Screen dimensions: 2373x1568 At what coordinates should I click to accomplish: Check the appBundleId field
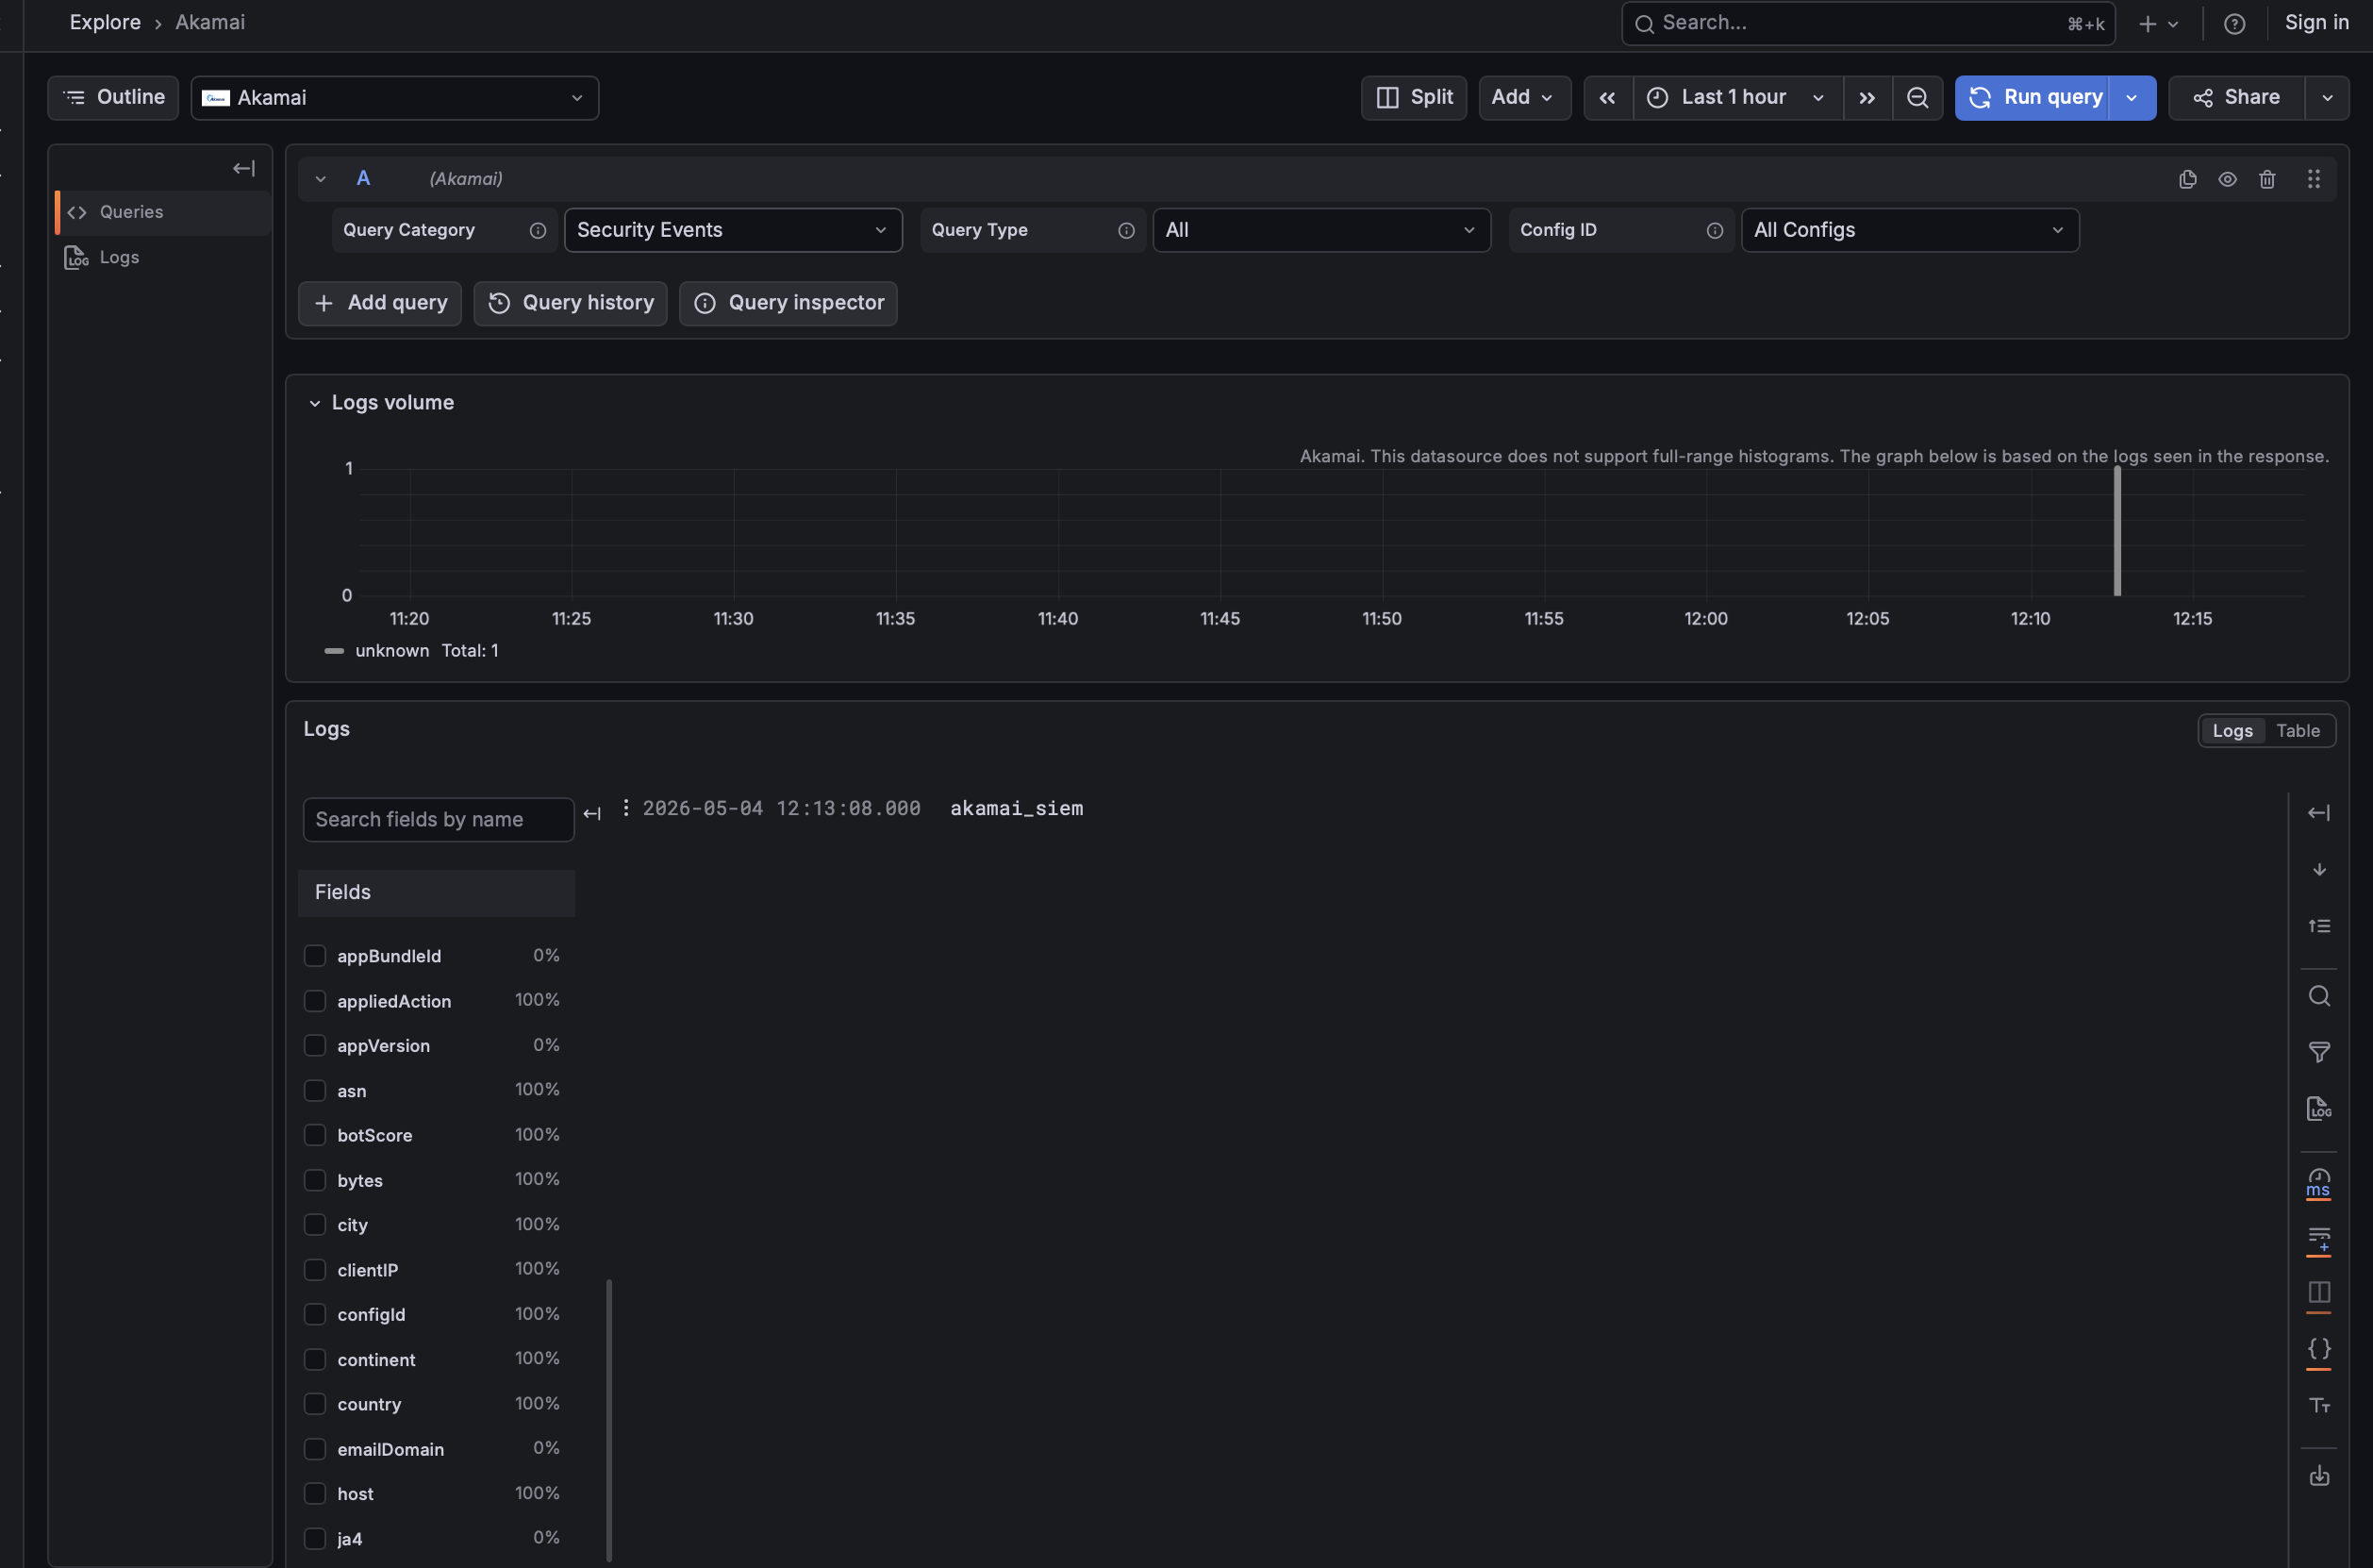(315, 956)
